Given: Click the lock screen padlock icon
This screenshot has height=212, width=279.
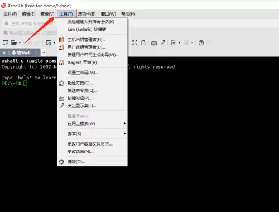Looking at the screenshot, I should coord(143,42).
